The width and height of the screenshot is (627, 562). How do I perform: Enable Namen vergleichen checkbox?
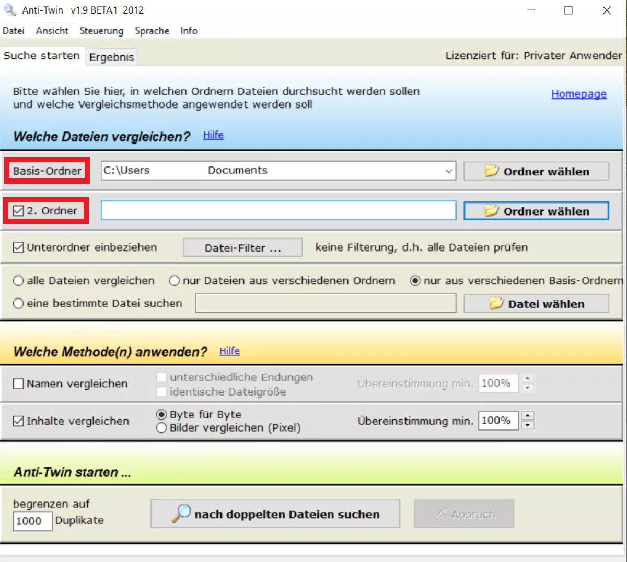tap(18, 384)
